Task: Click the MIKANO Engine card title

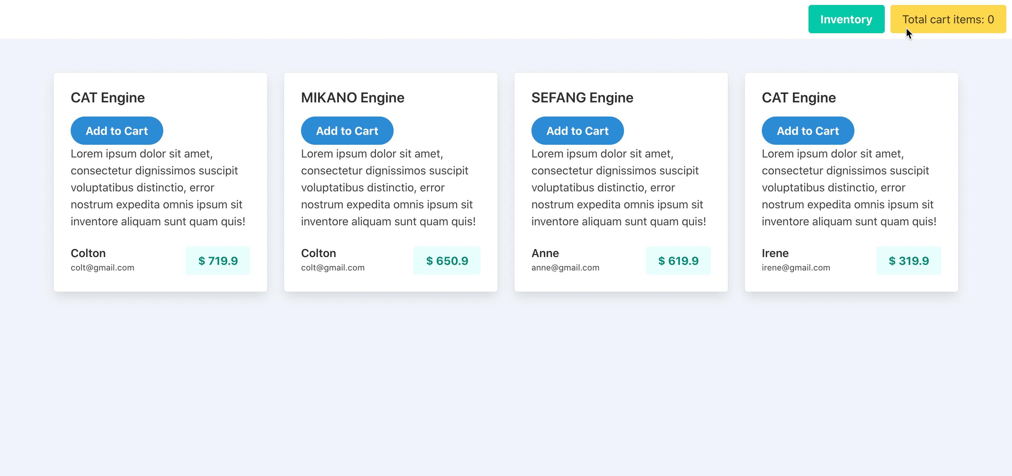Action: click(353, 97)
